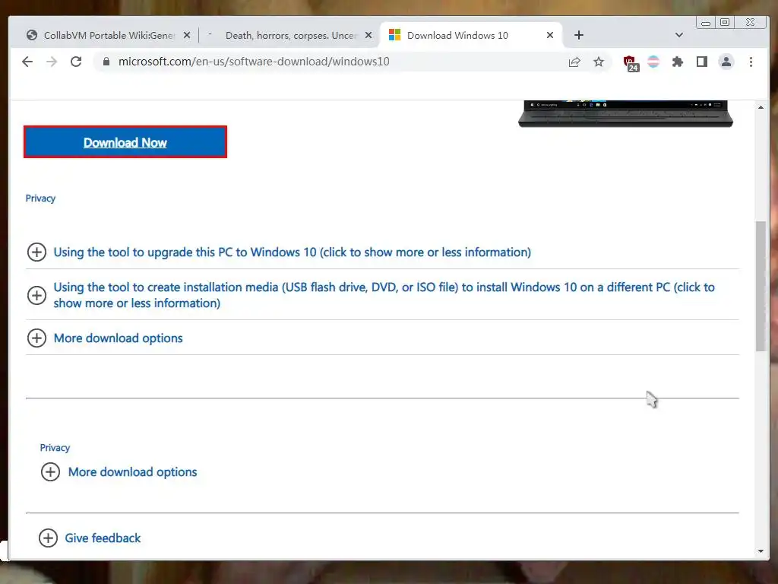Image resolution: width=778 pixels, height=584 pixels.
Task: Close the Death, horrors, corpses tab
Action: [368, 35]
